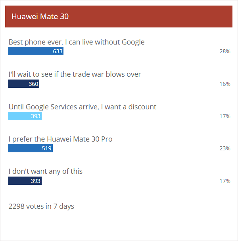
Task: Click the light blue bar under the discount option
Action: 25,116
